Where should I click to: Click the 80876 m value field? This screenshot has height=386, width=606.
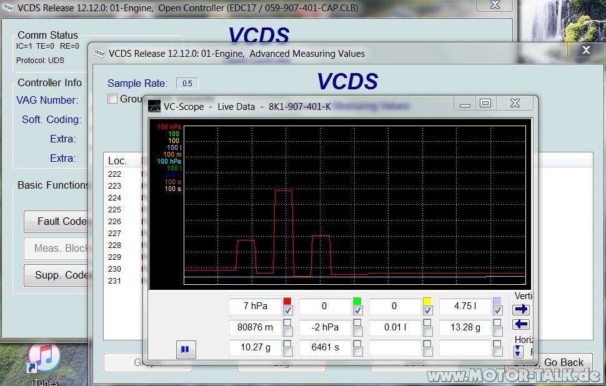coord(255,327)
